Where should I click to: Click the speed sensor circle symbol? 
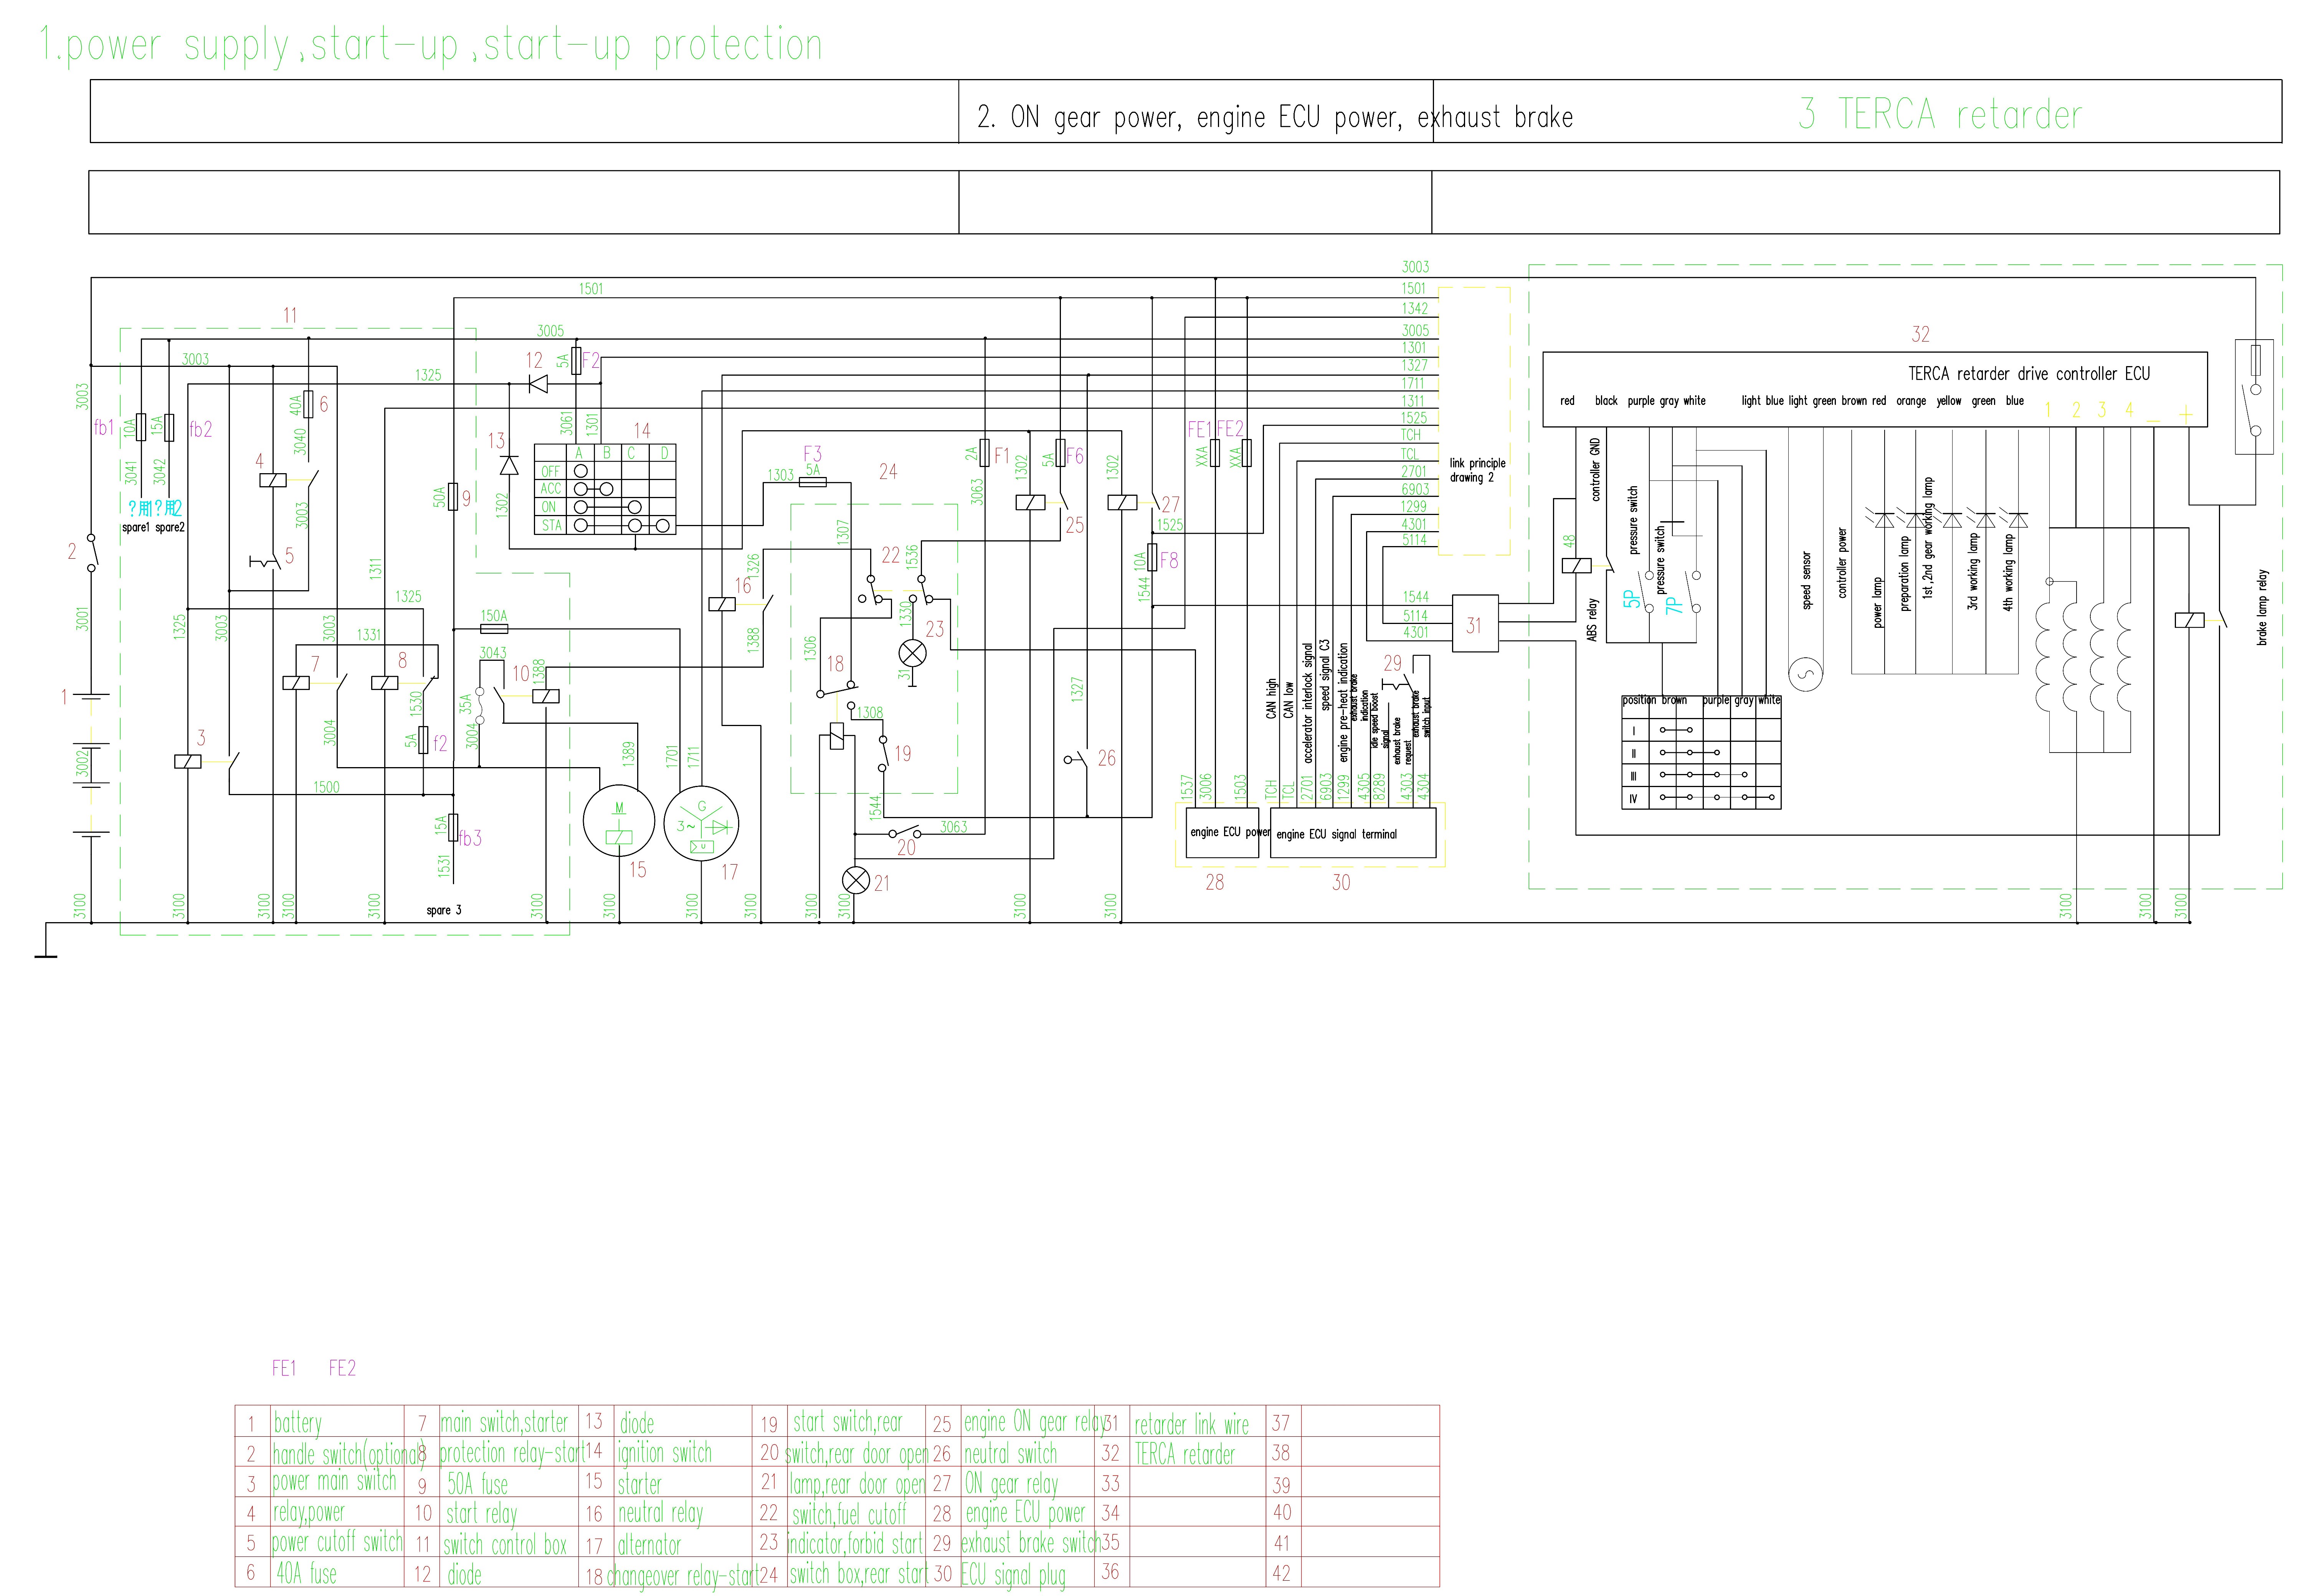(1806, 674)
